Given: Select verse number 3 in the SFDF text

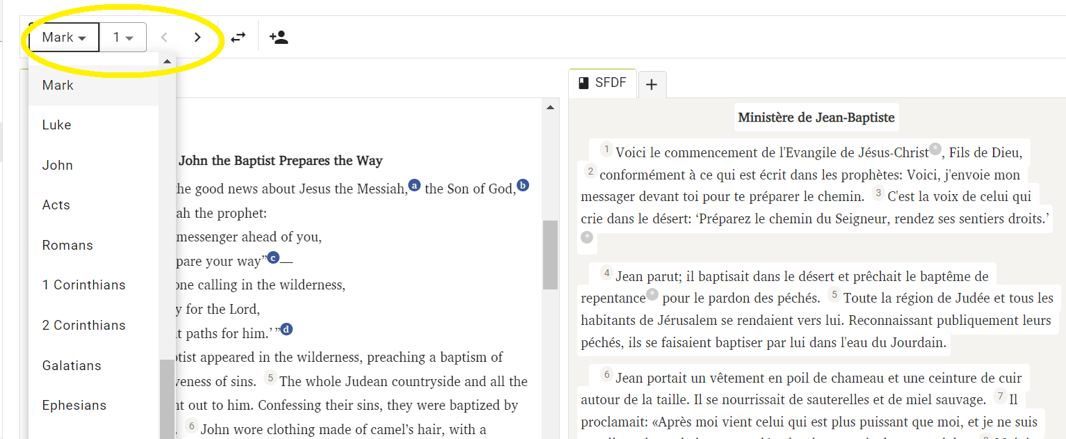Looking at the screenshot, I should tap(878, 193).
